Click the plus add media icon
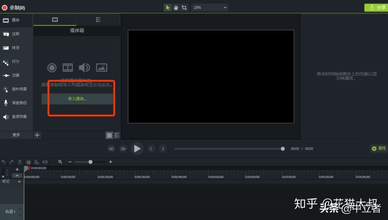The height and width of the screenshot is (220, 388). (37, 135)
